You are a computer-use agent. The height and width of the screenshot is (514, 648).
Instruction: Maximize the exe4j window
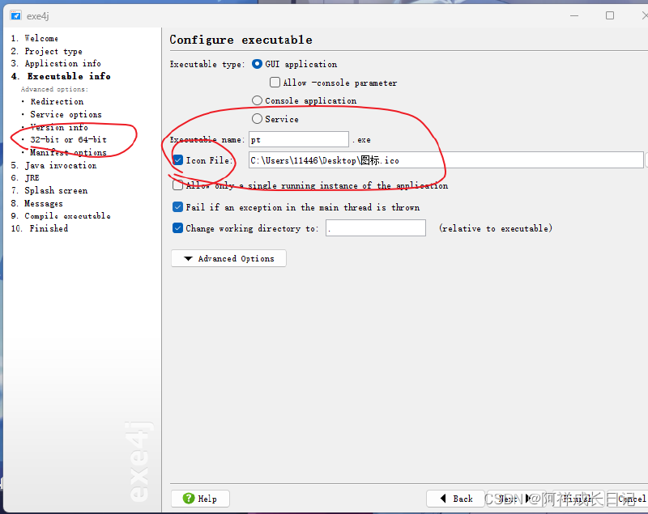click(610, 15)
